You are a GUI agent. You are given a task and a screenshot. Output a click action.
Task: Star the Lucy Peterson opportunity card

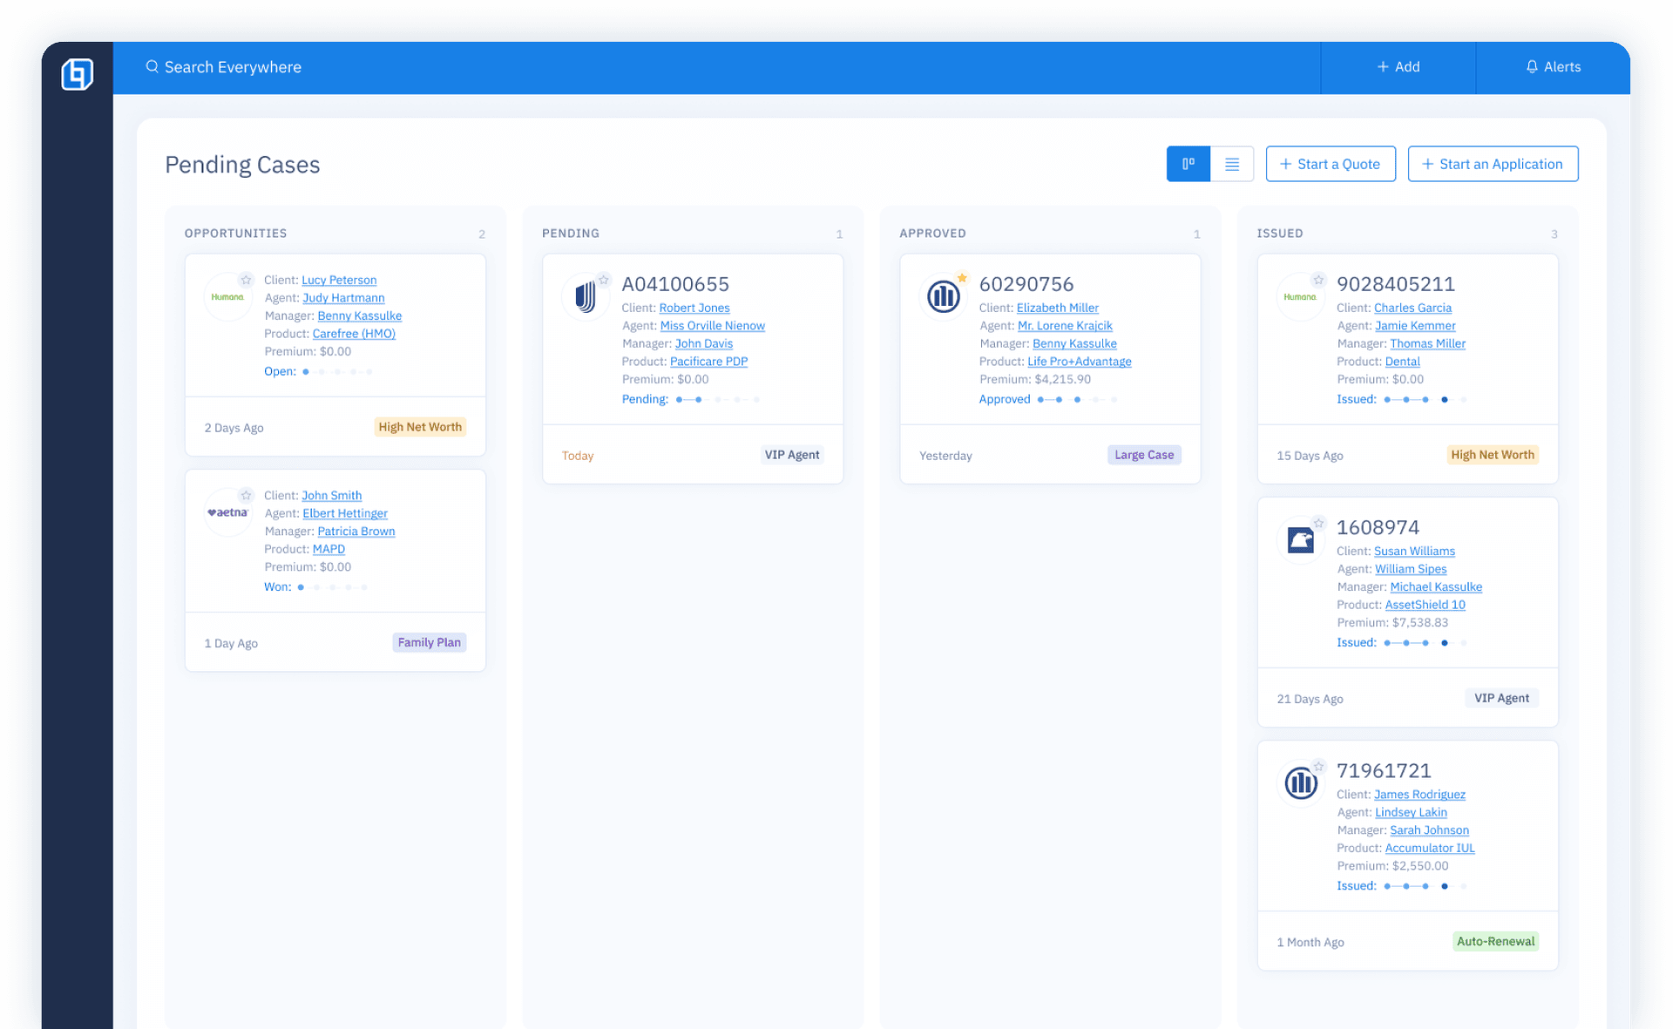246,280
